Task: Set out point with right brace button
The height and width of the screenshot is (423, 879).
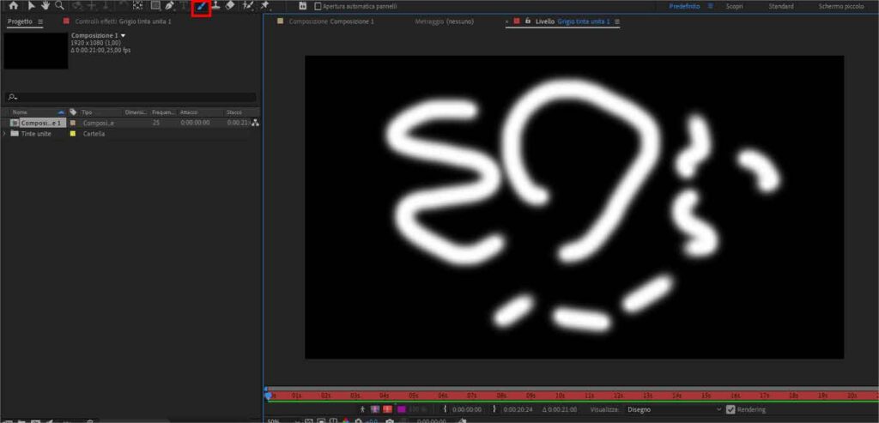Action: coord(494,409)
